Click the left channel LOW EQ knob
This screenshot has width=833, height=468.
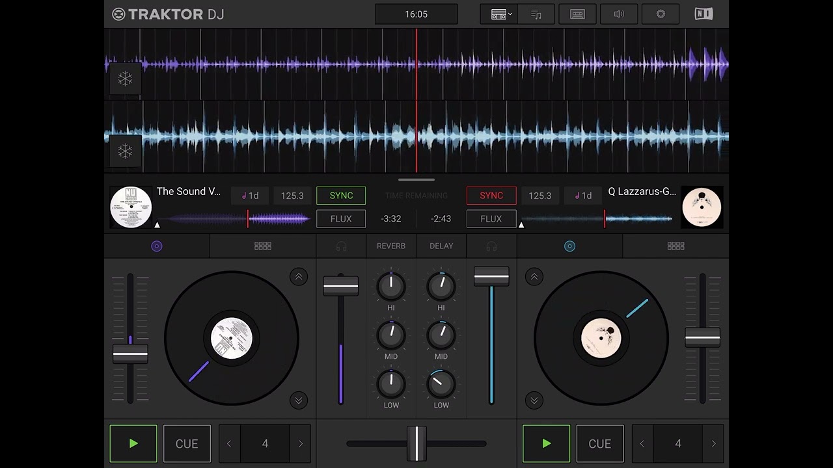[x=391, y=383]
